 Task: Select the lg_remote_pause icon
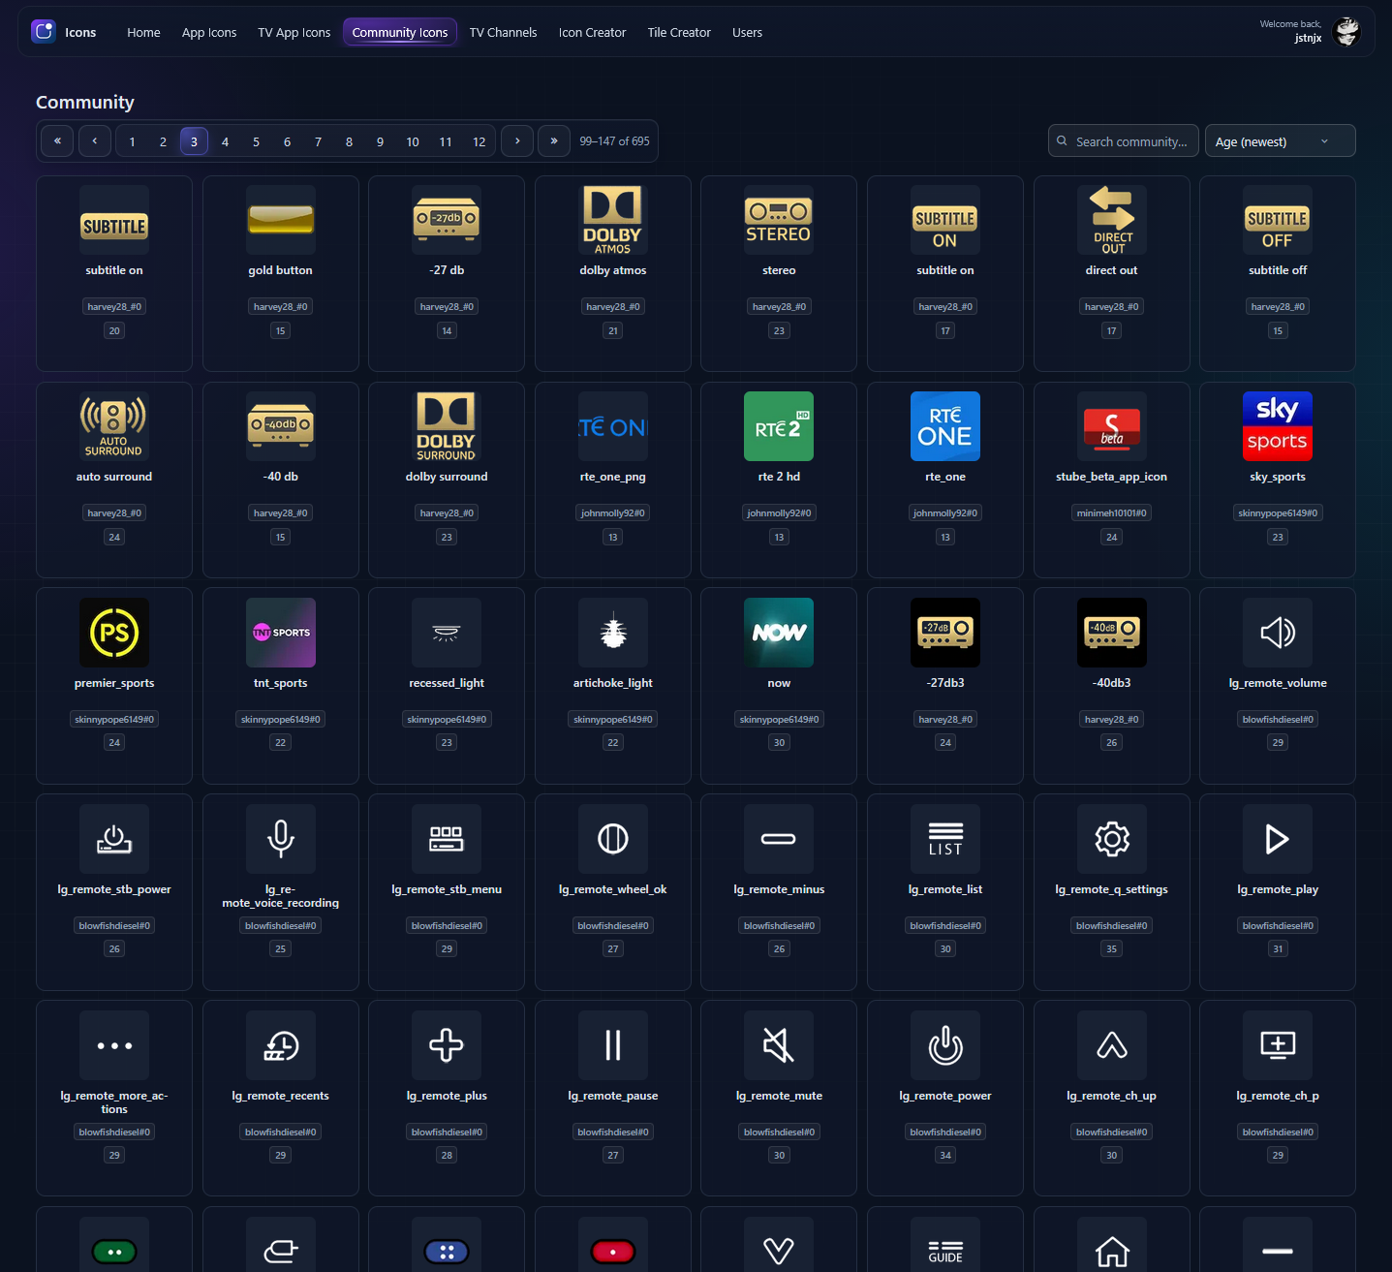(612, 1045)
